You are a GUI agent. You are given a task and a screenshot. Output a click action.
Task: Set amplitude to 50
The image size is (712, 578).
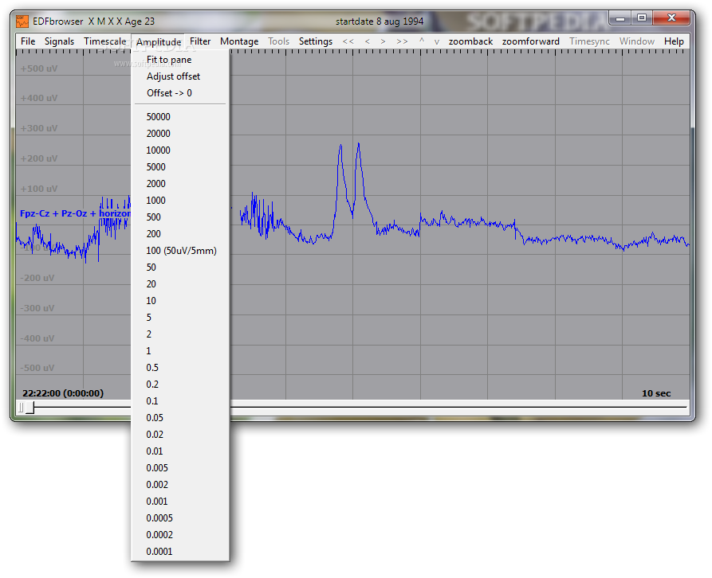(x=180, y=268)
